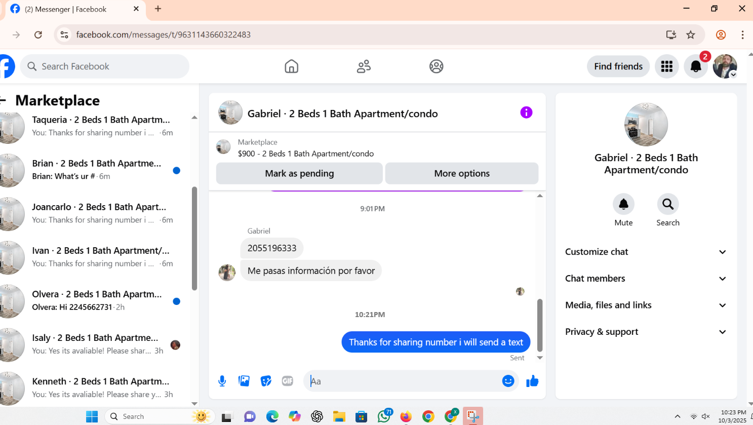
Task: Open the GIF picker
Action: click(x=288, y=381)
